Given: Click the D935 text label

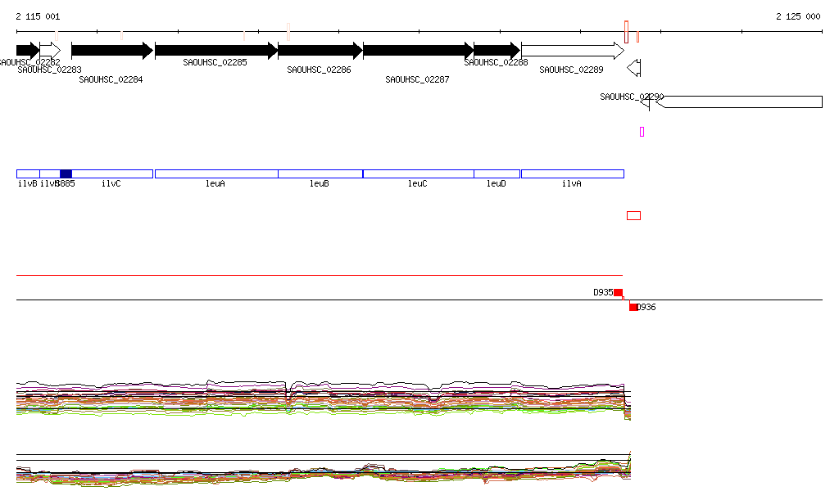Looking at the screenshot, I should tap(603, 293).
